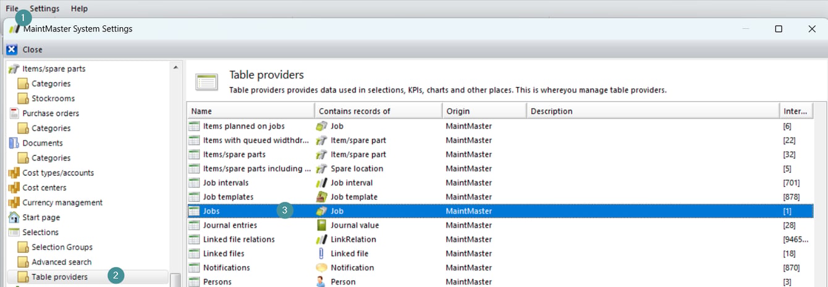The width and height of the screenshot is (828, 287).
Task: Open the Help menu
Action: tap(79, 9)
